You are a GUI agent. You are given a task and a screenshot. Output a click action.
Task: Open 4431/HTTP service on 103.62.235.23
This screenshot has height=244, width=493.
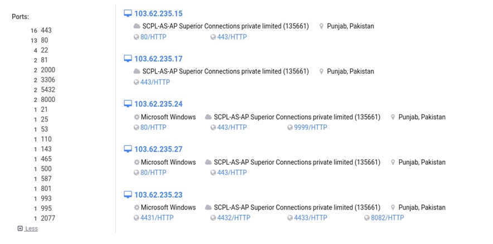157,218
